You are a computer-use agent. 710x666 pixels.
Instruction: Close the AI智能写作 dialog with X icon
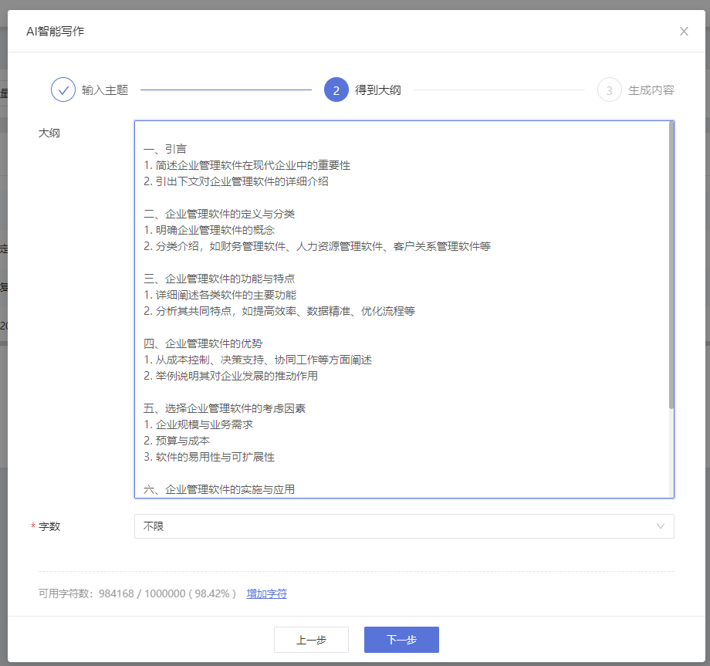coord(684,32)
